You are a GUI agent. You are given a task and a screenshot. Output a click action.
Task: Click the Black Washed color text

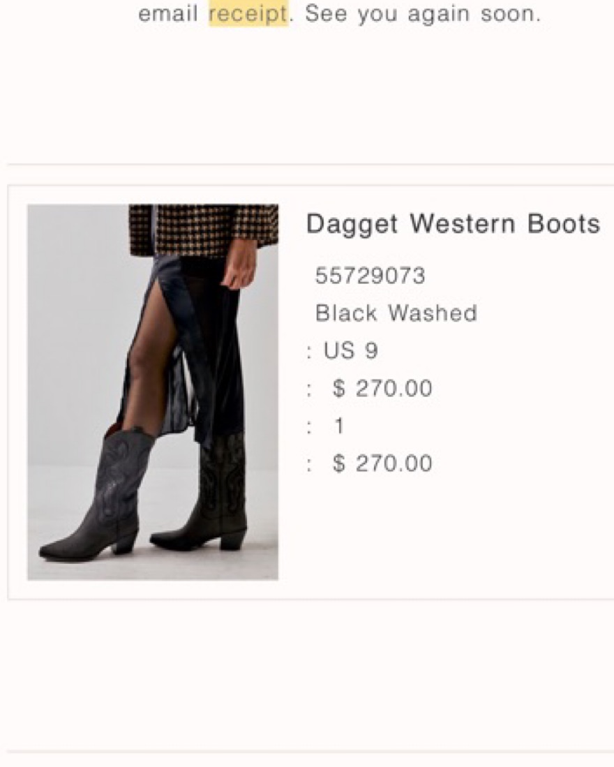point(396,313)
